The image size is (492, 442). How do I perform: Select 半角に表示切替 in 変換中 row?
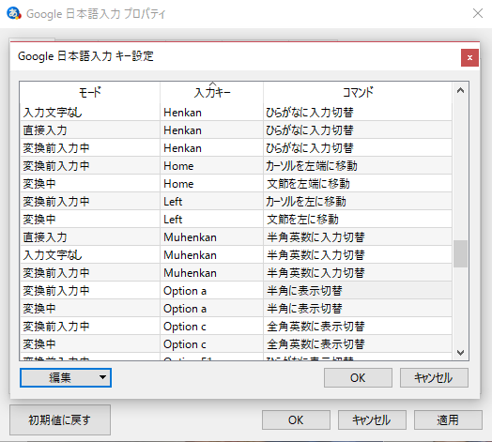click(358, 309)
